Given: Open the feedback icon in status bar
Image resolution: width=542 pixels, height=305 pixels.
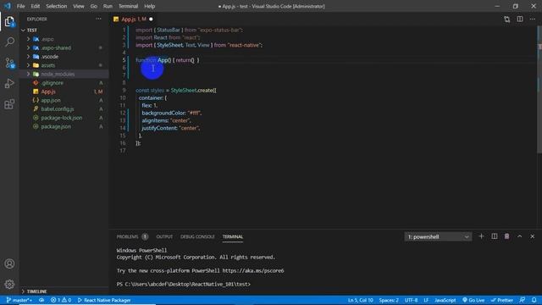Looking at the screenshot, I should tap(523, 300).
